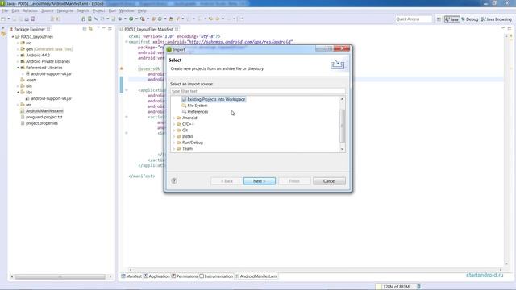Toggle Link with Editor in Package Explorer
516x290 pixels.
[90, 29]
